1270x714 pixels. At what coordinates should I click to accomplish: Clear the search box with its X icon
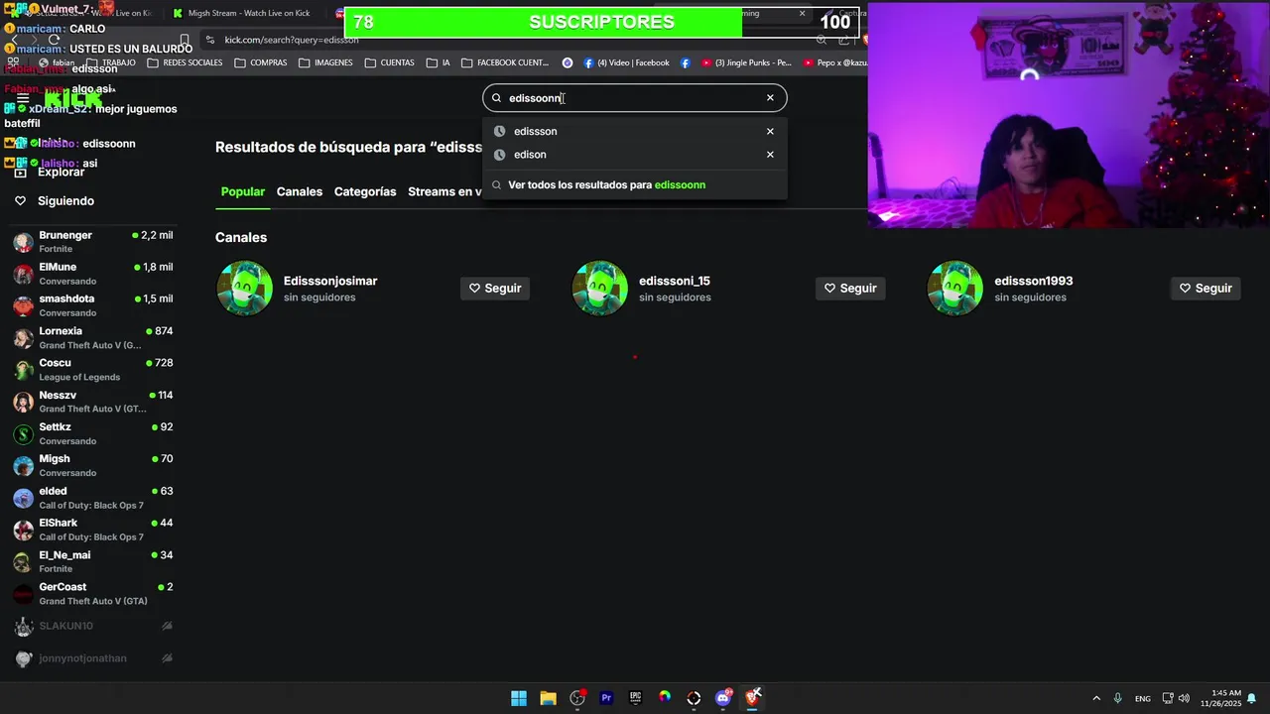pyautogui.click(x=770, y=98)
